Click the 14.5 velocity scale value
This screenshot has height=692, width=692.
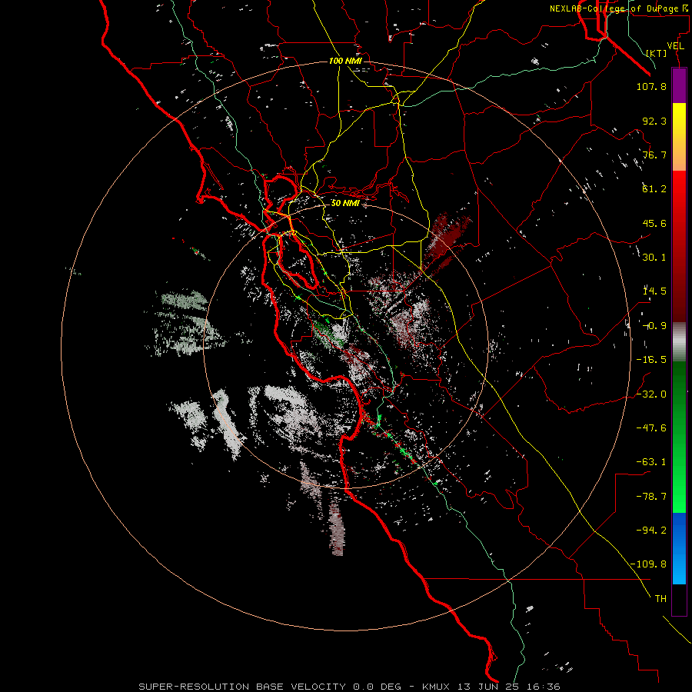(x=654, y=291)
